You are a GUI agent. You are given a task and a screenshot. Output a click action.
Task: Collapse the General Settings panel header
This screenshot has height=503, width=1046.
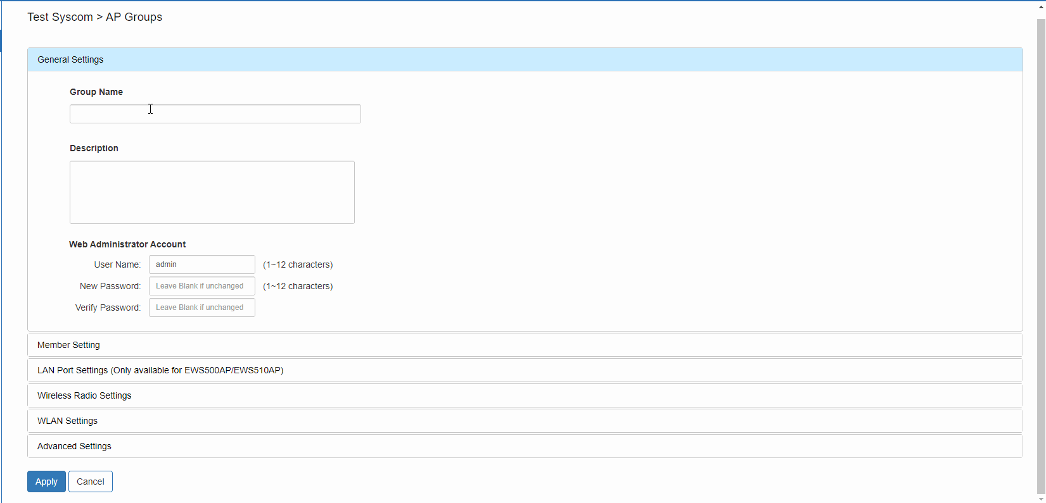[525, 59]
